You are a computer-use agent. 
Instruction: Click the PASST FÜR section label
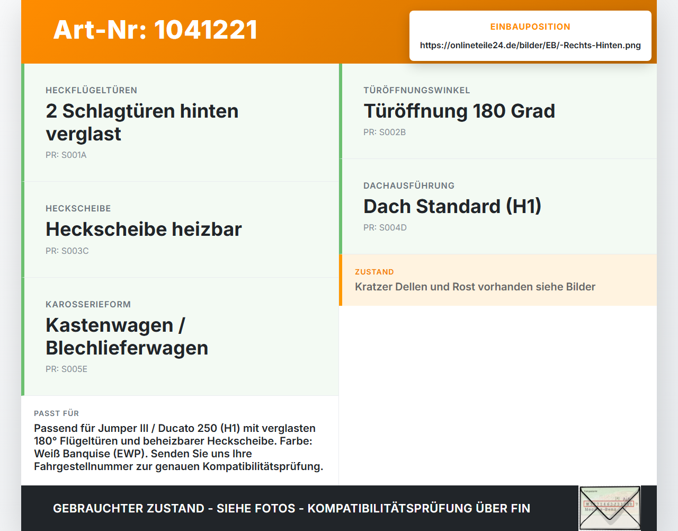57,413
